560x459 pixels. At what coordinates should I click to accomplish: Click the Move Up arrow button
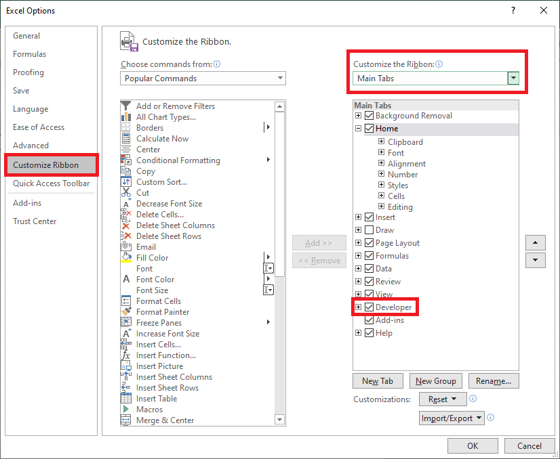point(536,242)
